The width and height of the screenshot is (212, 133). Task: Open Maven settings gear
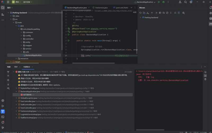pyautogui.click(x=183, y=13)
